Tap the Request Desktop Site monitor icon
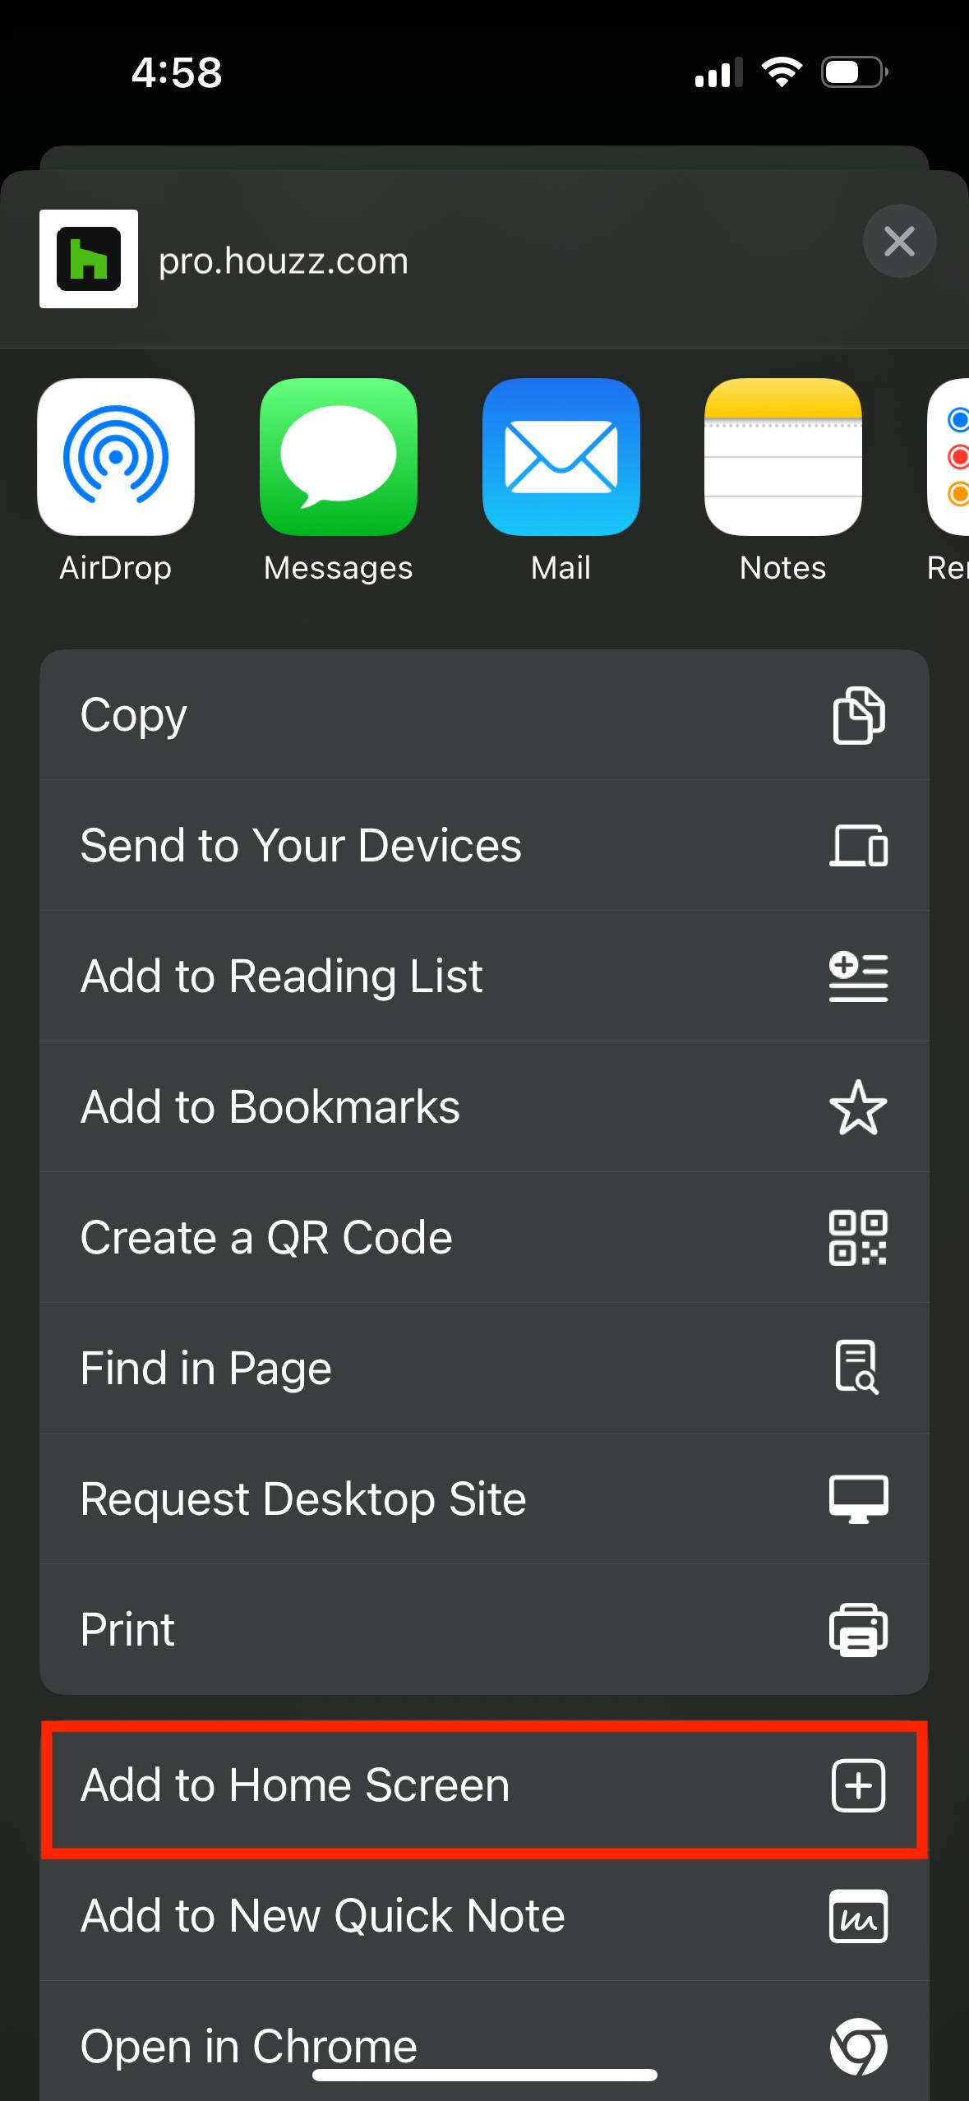The width and height of the screenshot is (969, 2101). tap(858, 1499)
